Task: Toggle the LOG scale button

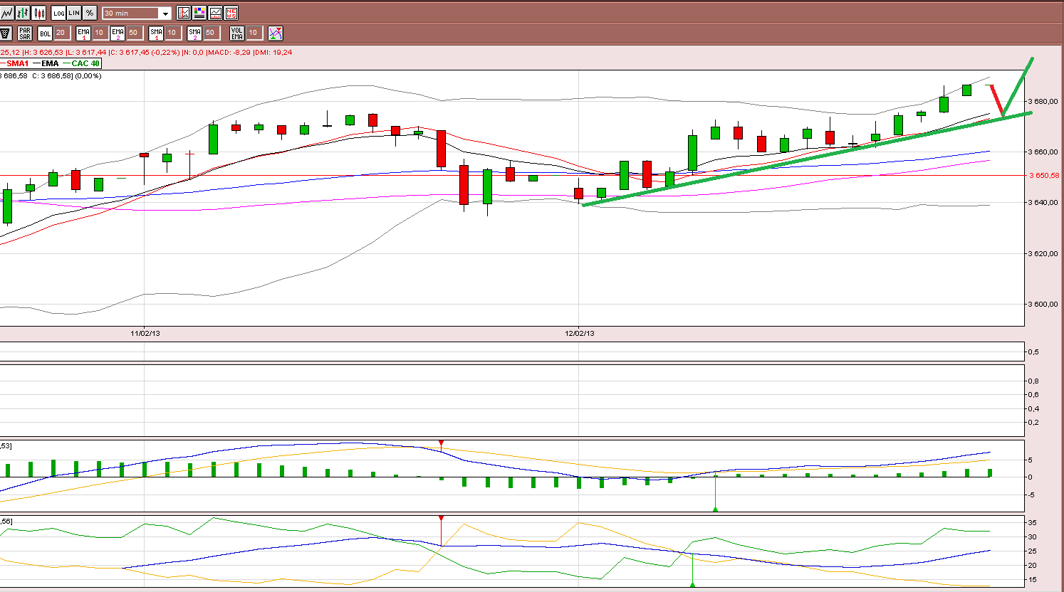Action: point(58,13)
